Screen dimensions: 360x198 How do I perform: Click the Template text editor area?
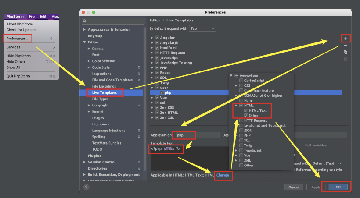click(x=189, y=158)
